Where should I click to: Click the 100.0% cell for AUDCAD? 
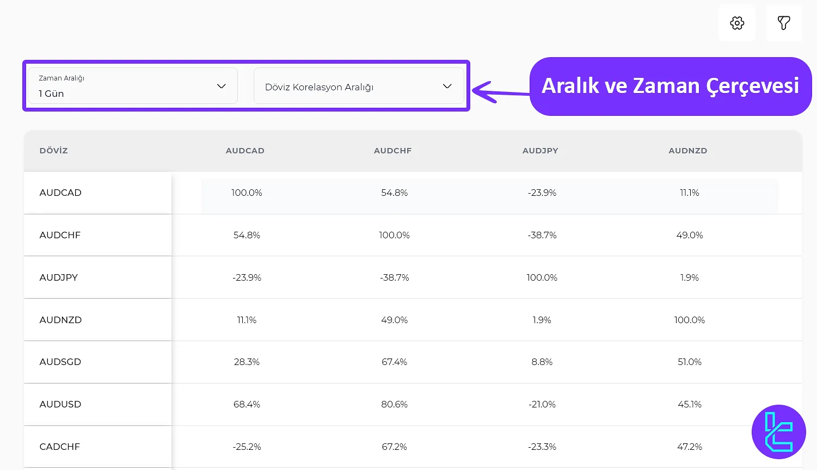coord(247,193)
